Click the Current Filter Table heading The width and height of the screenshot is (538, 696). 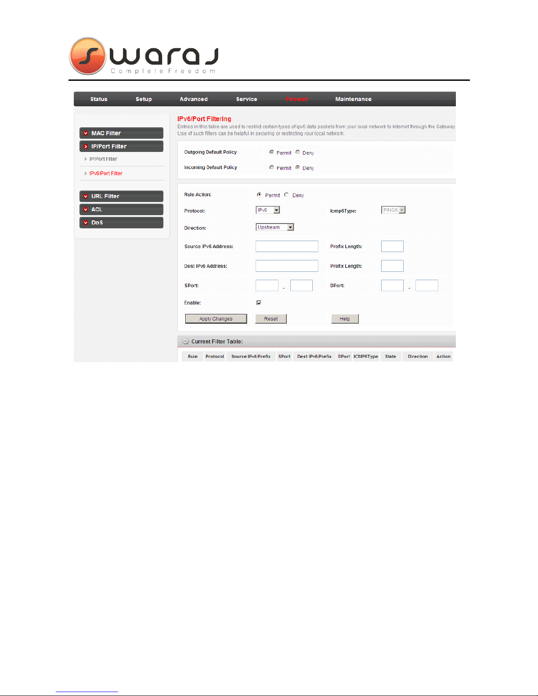(x=217, y=342)
